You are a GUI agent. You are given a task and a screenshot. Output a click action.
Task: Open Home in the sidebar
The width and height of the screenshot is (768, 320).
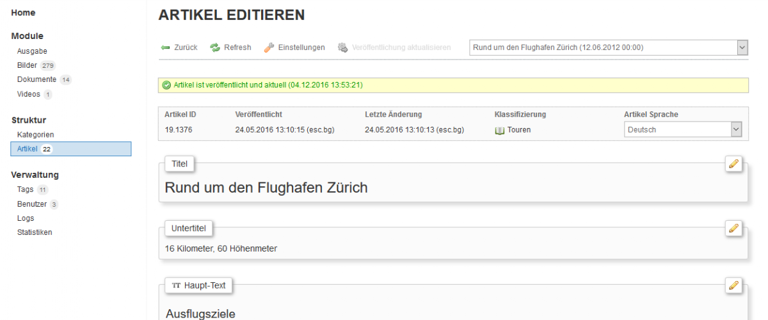click(23, 13)
